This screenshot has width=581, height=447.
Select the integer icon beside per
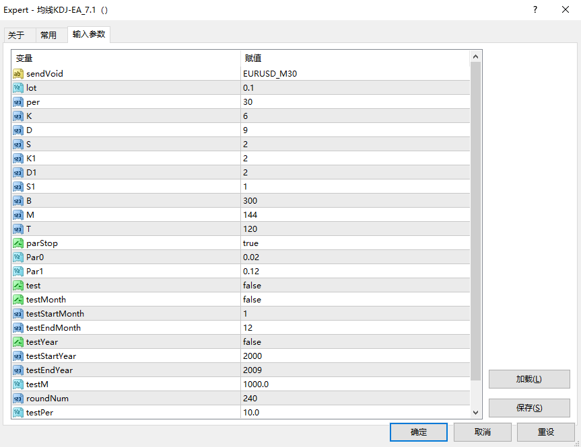(18, 102)
